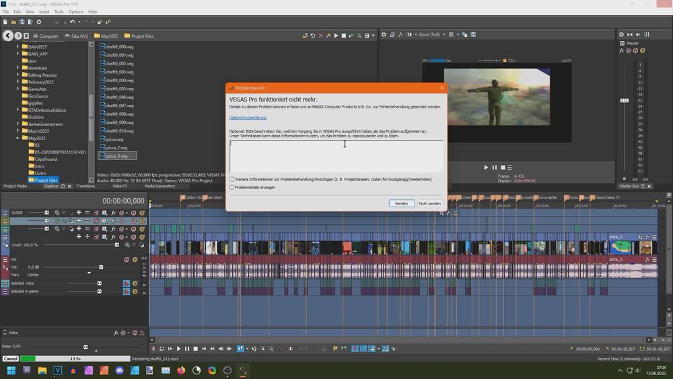Click the red delete X in the Explorer toolbar
Viewport: 673px width, 379px height.
tap(320, 36)
